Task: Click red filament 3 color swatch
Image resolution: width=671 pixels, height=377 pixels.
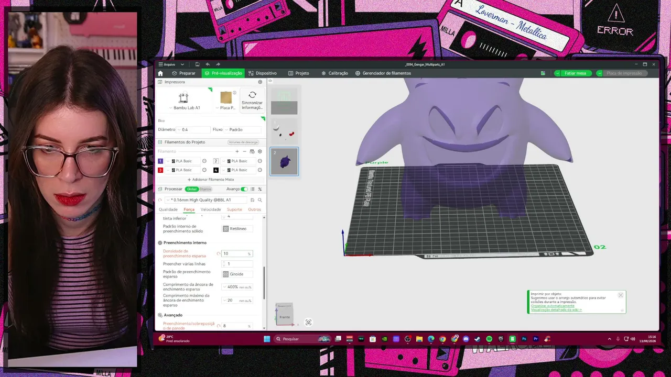Action: pos(160,170)
